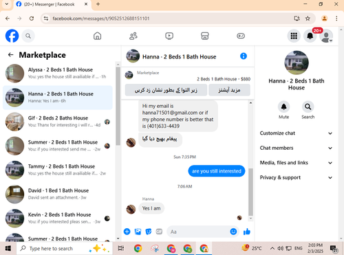Screen dimensions: 344x255
Task: Reload the page
Action: 32,19
